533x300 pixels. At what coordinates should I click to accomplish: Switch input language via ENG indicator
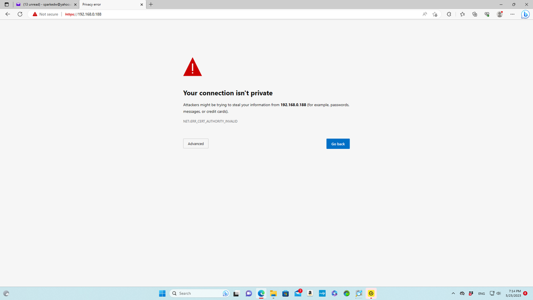[x=481, y=293]
